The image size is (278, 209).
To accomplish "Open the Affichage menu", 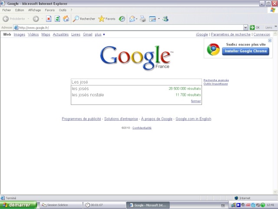I will pyautogui.click(x=35, y=10).
